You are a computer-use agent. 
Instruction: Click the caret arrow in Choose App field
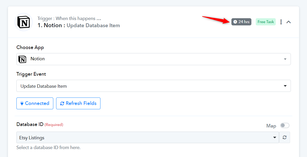285,59
